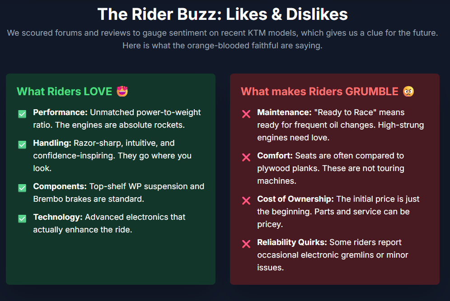This screenshot has height=301, width=450.
Task: Select the bold 'Handling:' label
Action: click(x=52, y=143)
